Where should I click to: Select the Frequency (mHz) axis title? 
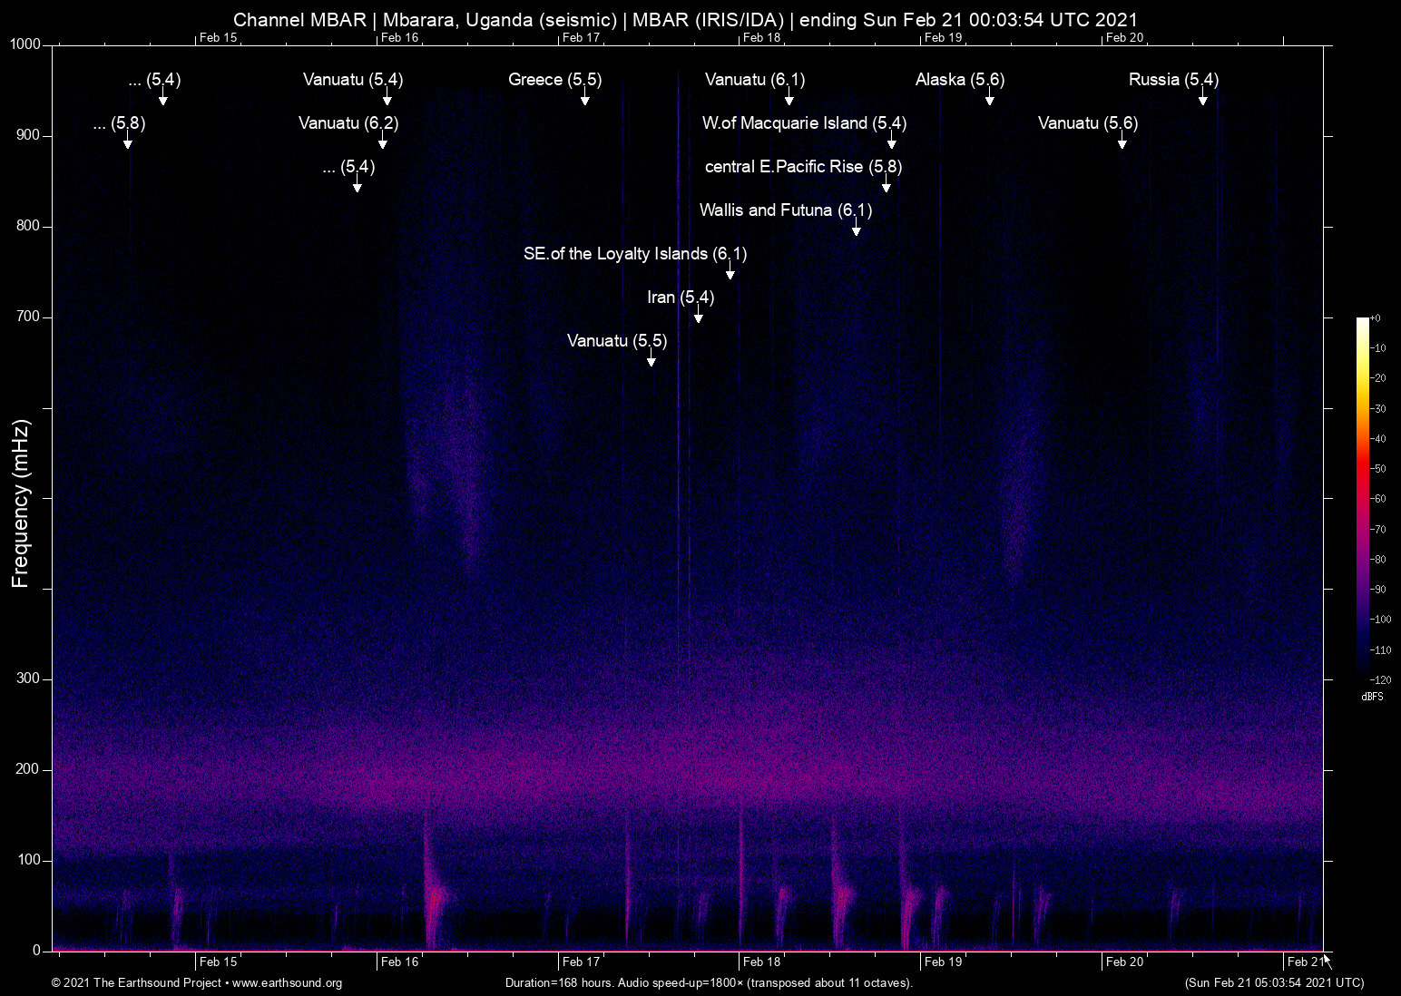[x=21, y=503]
